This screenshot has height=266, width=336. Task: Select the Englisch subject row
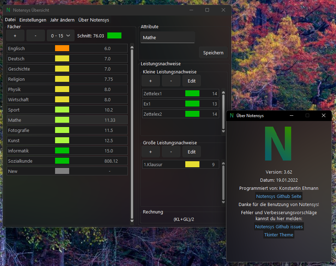[67, 48]
